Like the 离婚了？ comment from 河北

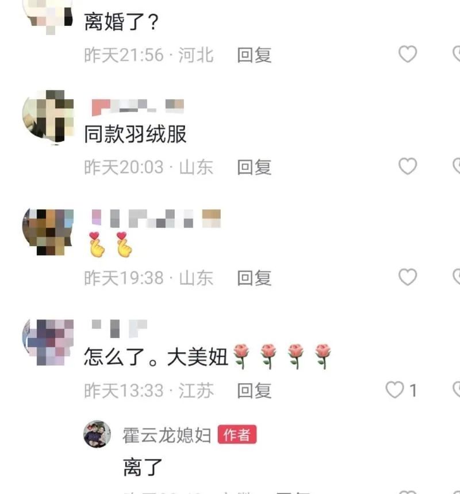[408, 54]
